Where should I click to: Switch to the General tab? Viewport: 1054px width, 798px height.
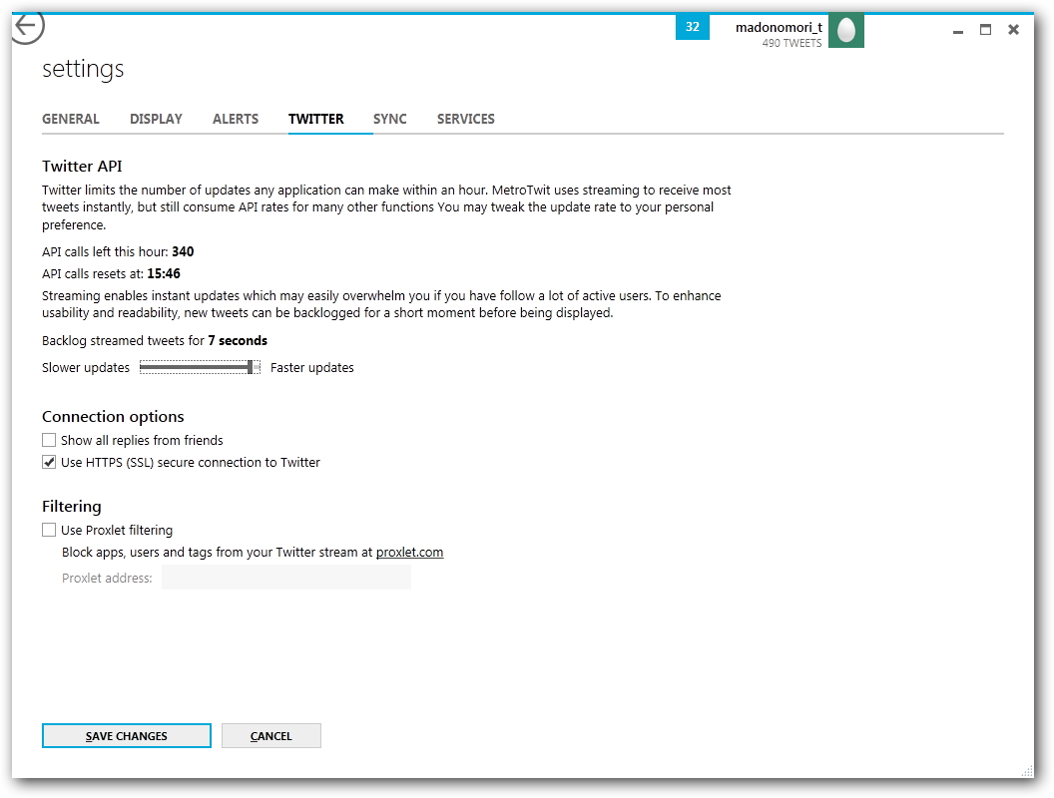(x=71, y=119)
